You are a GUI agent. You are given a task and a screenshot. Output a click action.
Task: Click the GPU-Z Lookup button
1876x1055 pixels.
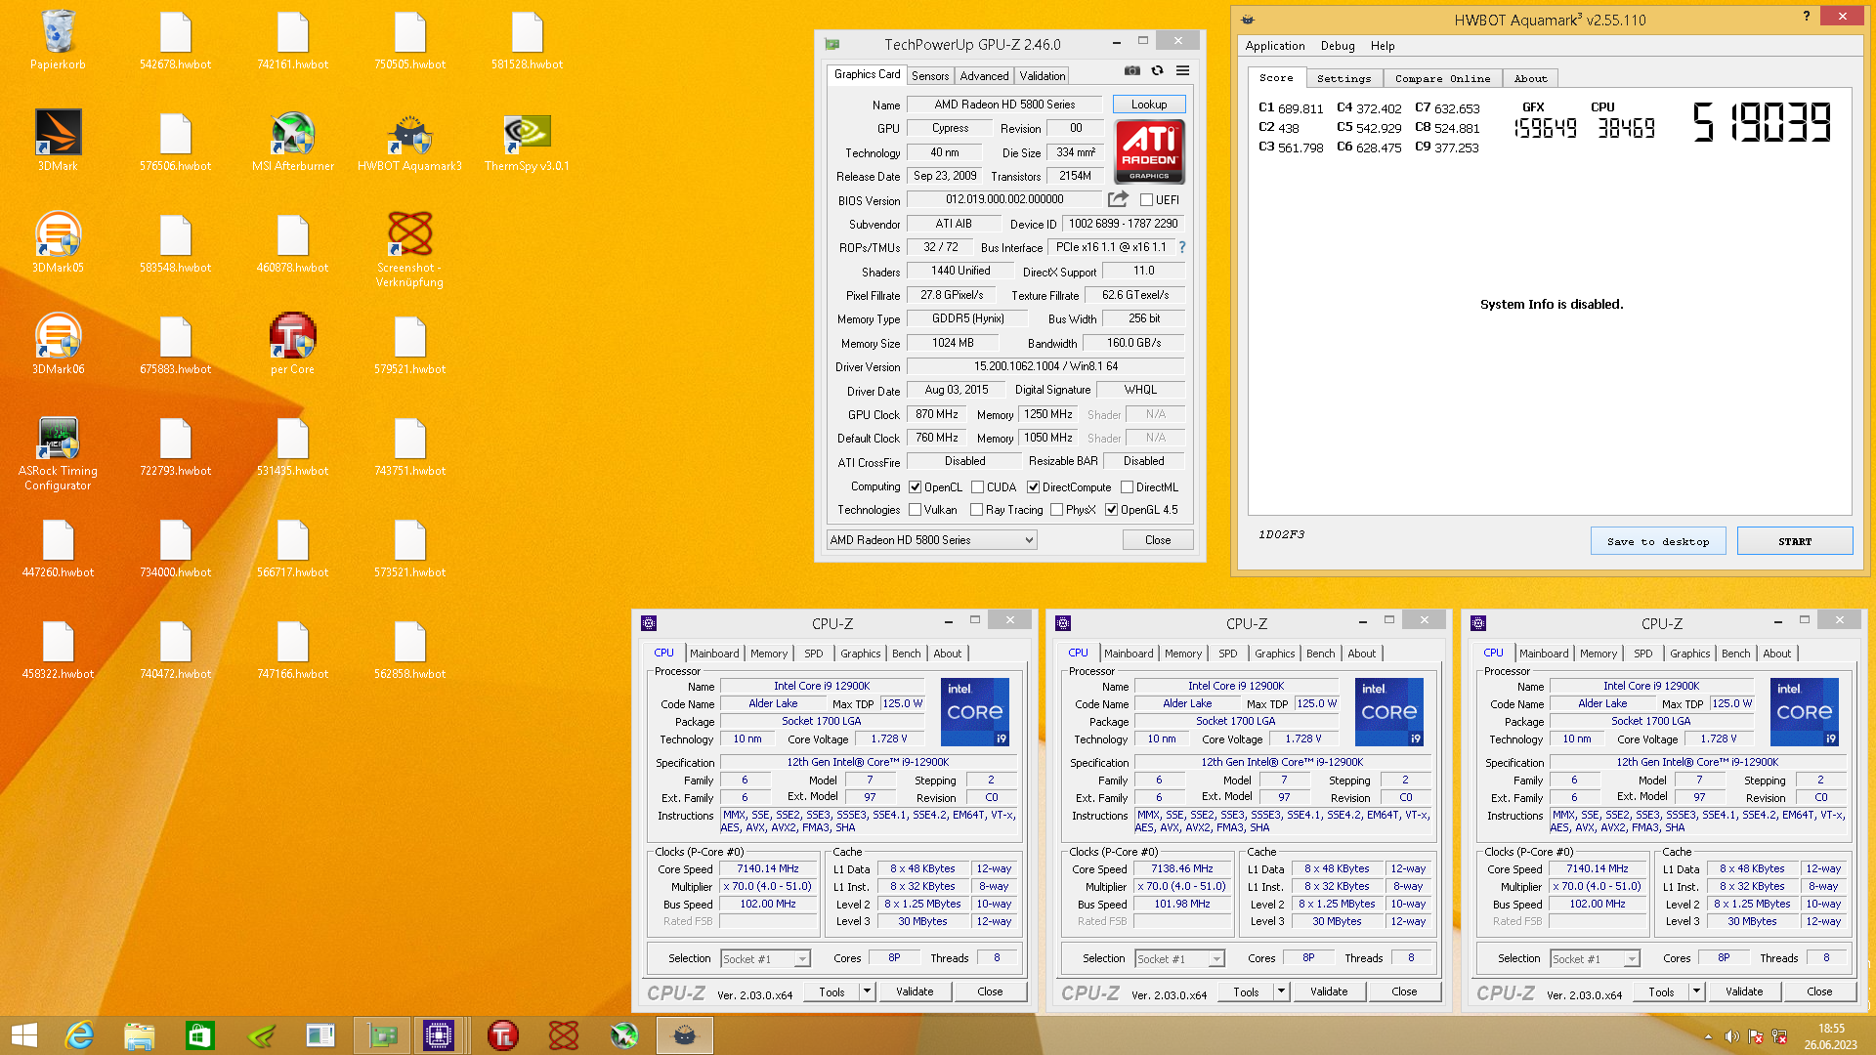tap(1149, 105)
